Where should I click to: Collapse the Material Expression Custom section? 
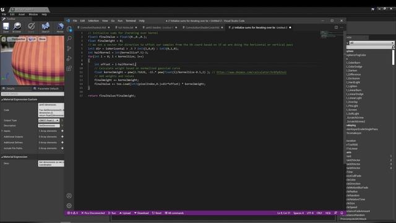point(2,100)
